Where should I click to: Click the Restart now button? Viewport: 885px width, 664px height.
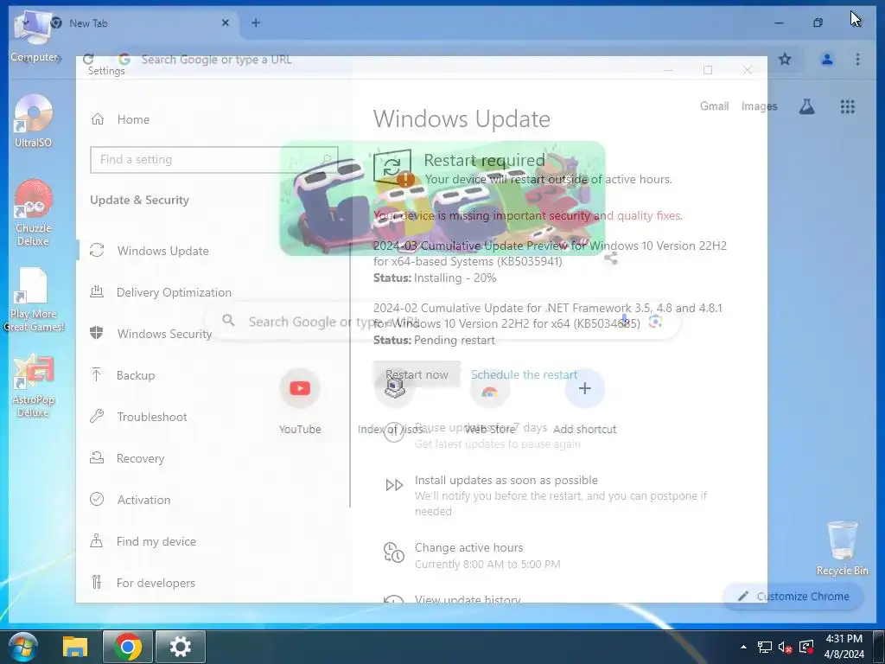click(x=417, y=375)
